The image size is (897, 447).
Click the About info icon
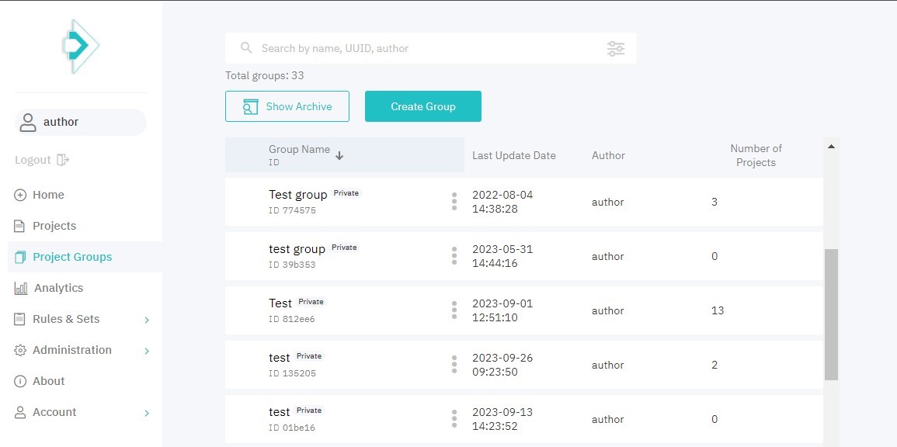[x=20, y=381]
